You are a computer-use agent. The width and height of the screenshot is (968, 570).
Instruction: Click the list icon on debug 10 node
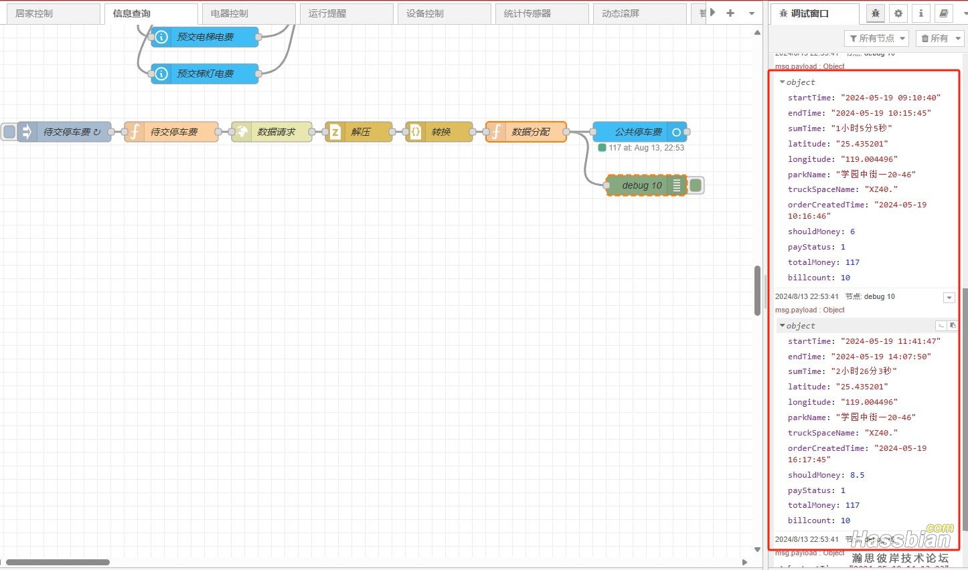[x=677, y=185]
